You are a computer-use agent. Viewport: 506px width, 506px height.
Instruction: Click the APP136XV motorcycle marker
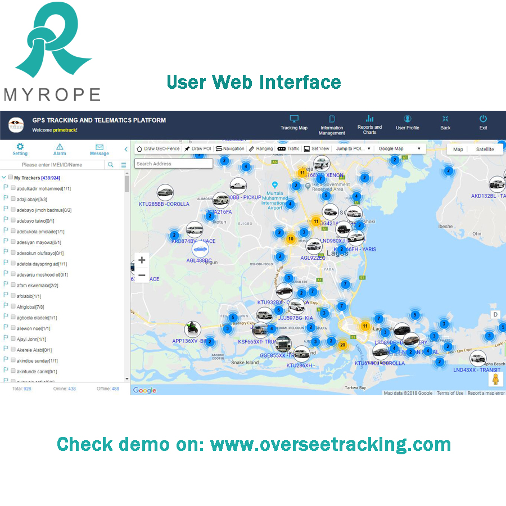pos(192,329)
